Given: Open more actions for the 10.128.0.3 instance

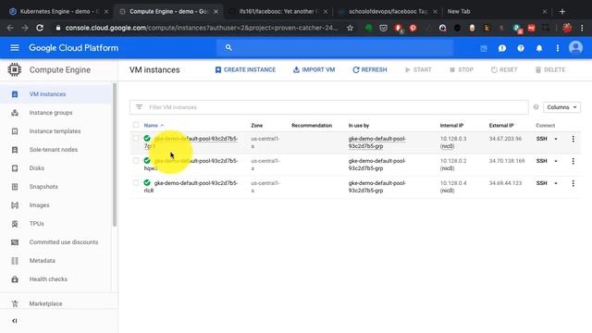Looking at the screenshot, I should [573, 139].
